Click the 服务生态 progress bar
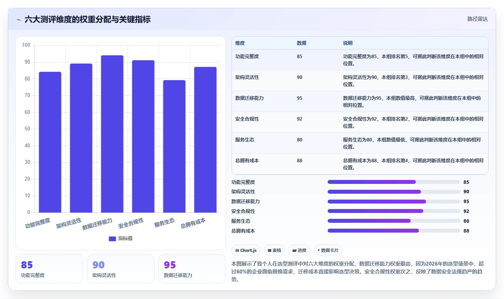 pyautogui.click(x=394, y=221)
